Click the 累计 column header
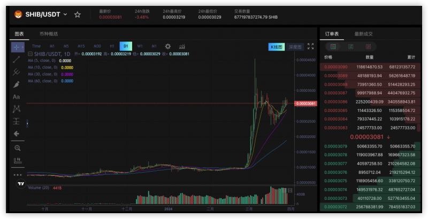The image size is (428, 219). tap(411, 58)
